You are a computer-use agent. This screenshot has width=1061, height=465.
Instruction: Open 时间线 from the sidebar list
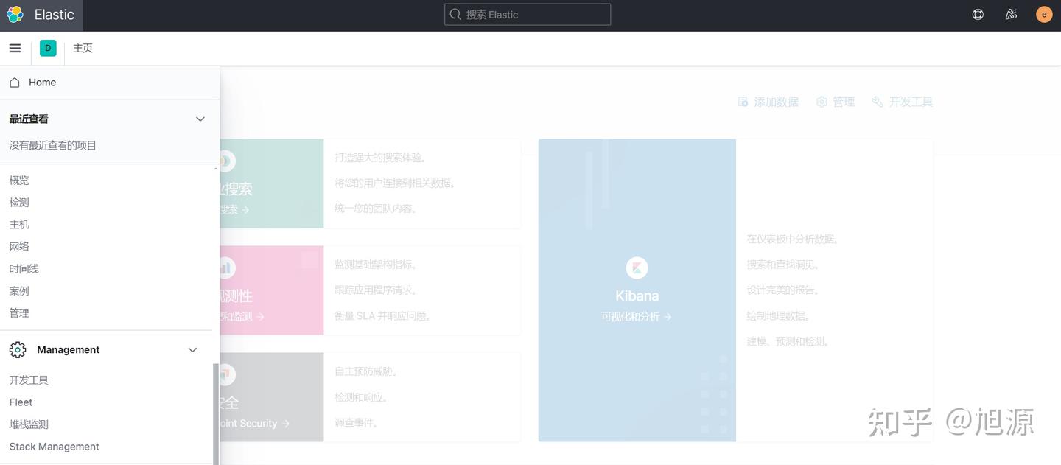tap(23, 268)
